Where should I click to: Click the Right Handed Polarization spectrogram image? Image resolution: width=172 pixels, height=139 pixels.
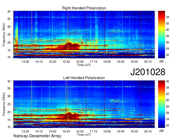click(x=84, y=34)
